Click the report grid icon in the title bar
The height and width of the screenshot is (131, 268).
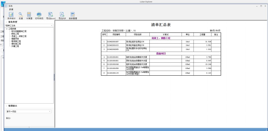tap(6, 6)
